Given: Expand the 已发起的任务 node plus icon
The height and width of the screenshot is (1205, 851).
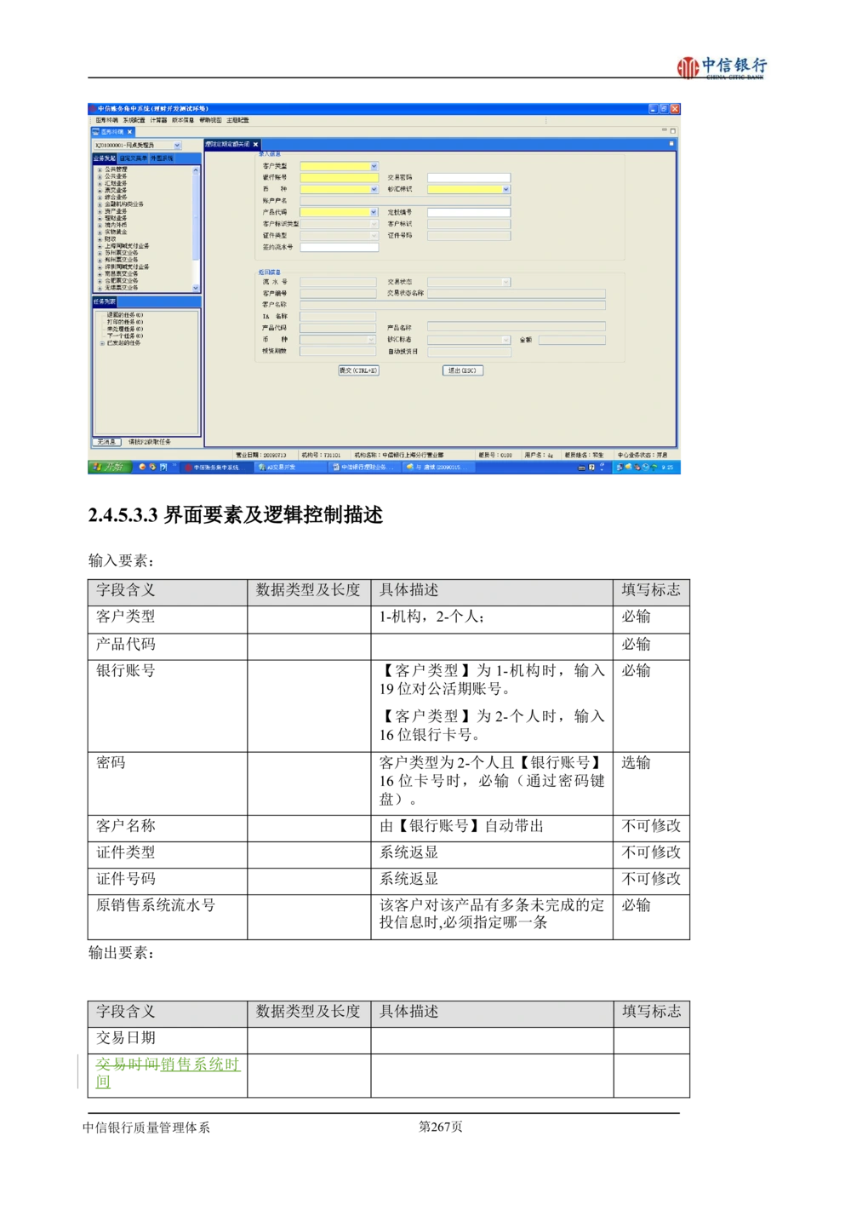Looking at the screenshot, I should [x=102, y=343].
